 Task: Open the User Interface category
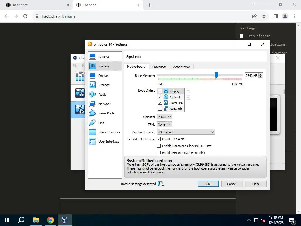click(x=105, y=142)
